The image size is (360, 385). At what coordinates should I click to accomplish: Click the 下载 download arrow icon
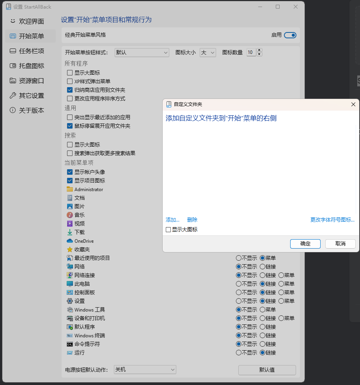pos(70,232)
